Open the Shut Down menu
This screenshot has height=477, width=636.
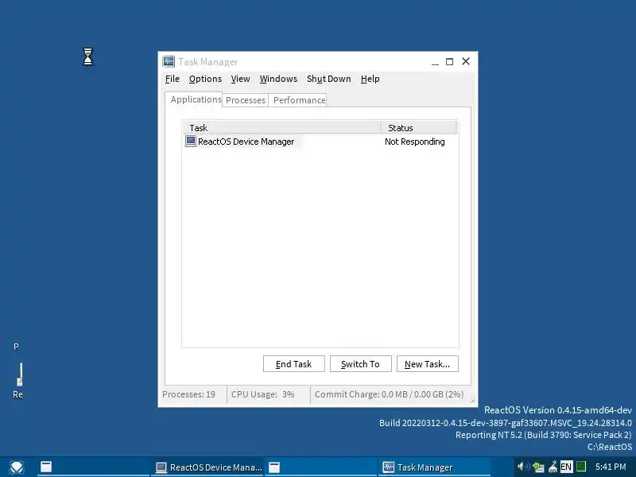tap(329, 79)
